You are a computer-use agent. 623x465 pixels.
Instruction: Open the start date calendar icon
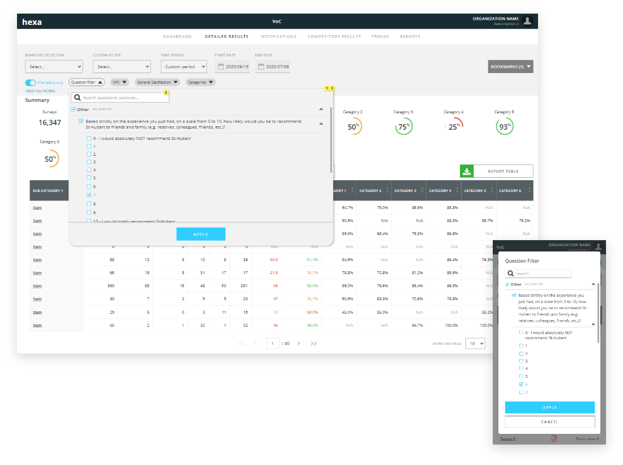click(x=221, y=67)
